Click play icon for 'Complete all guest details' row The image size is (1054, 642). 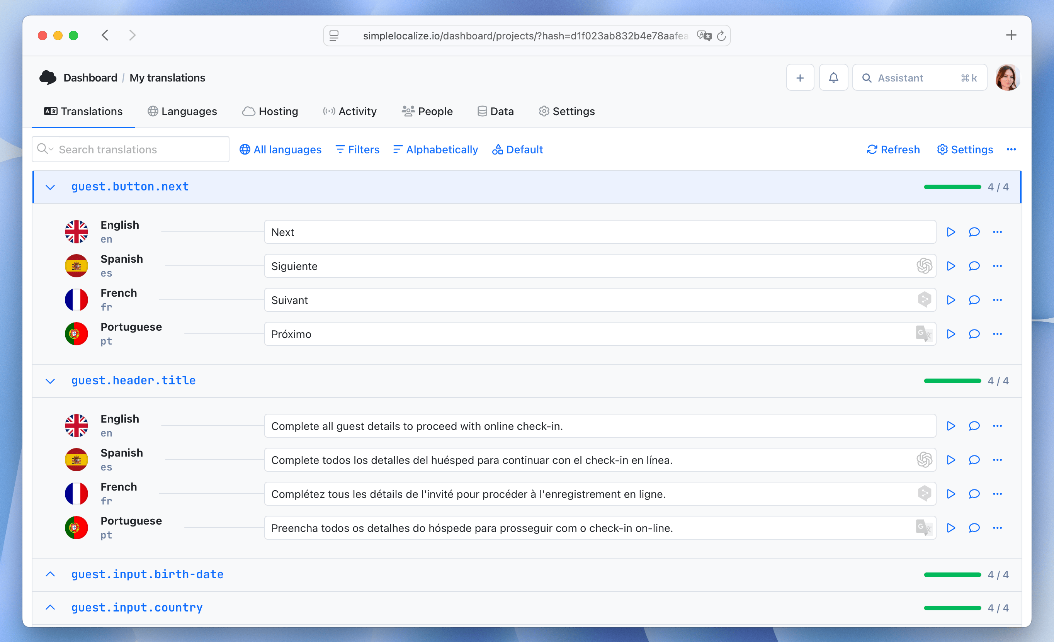[x=950, y=426]
